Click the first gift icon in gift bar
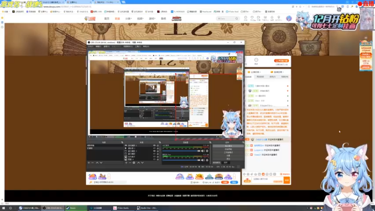 tap(92, 176)
